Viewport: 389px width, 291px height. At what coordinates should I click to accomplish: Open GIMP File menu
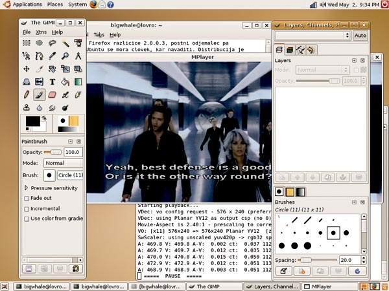click(x=27, y=32)
